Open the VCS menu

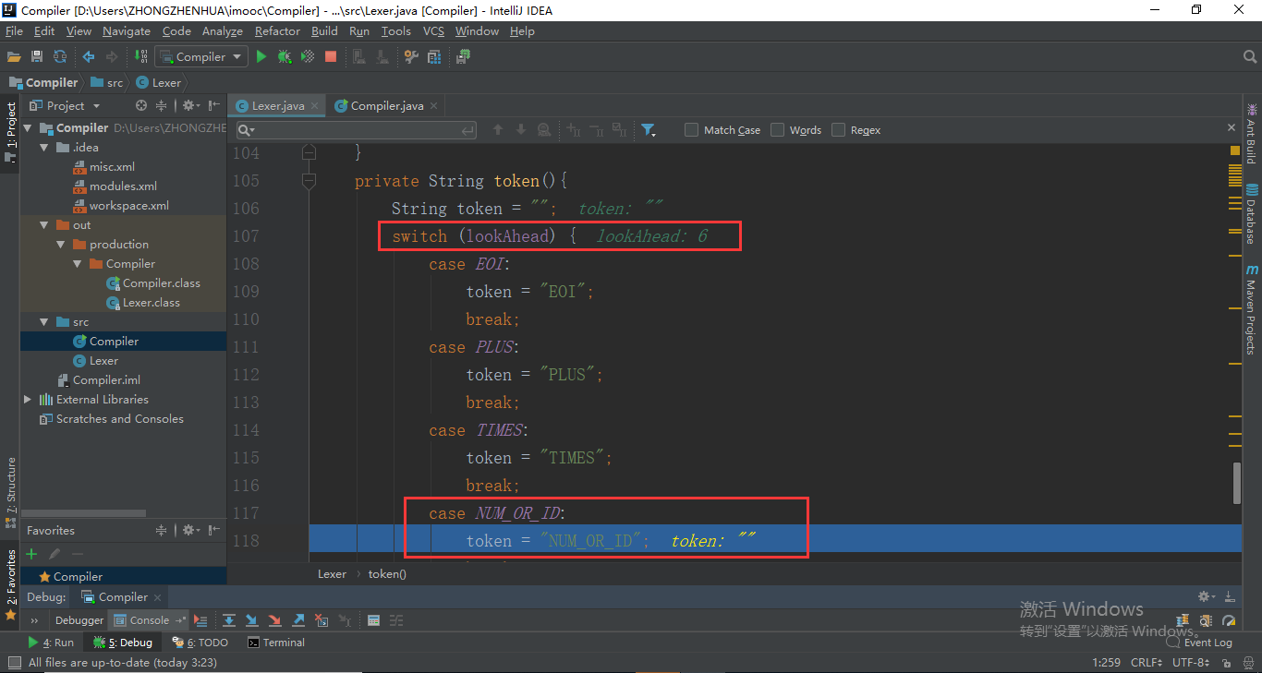tap(433, 30)
